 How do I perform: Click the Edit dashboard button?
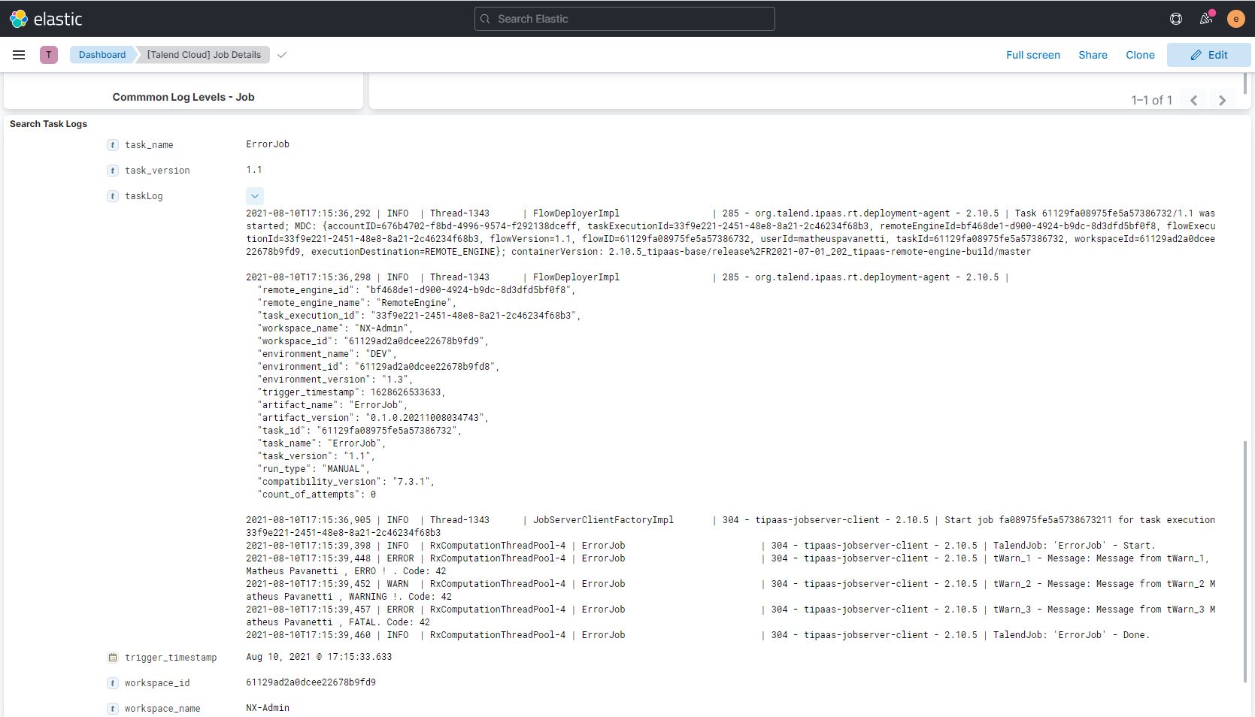(x=1208, y=55)
